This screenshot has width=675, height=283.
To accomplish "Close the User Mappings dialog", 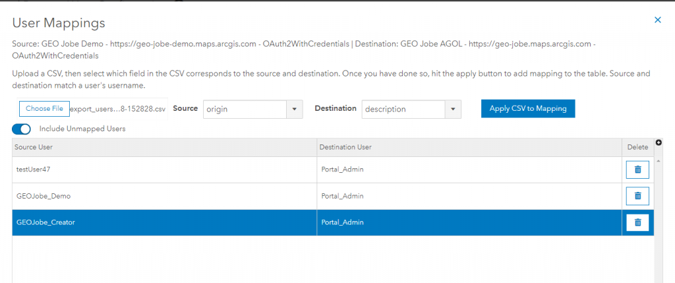I will click(x=657, y=20).
